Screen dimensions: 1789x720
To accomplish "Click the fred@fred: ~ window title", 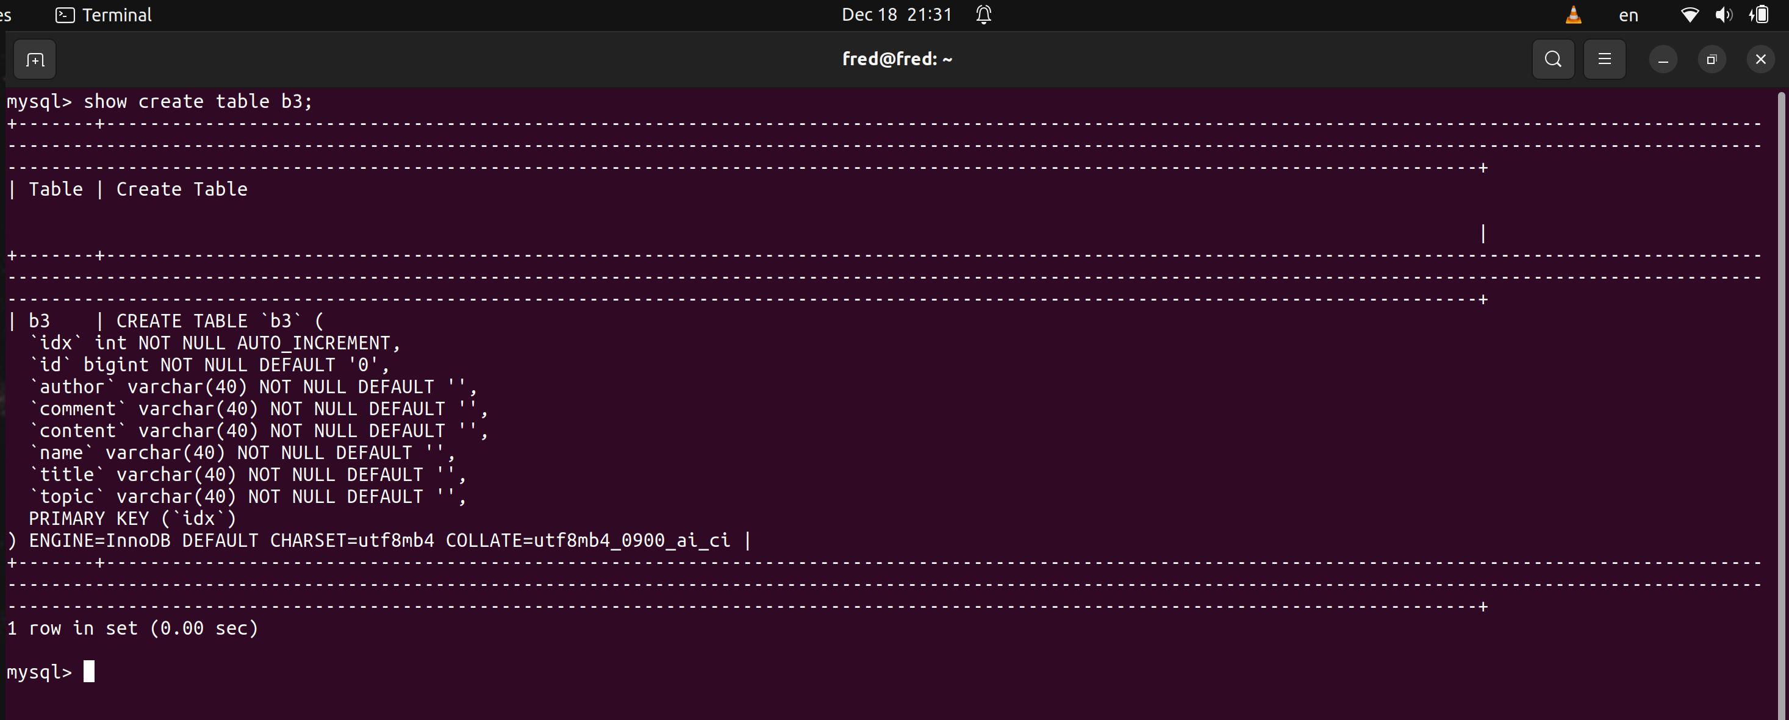I will point(897,59).
